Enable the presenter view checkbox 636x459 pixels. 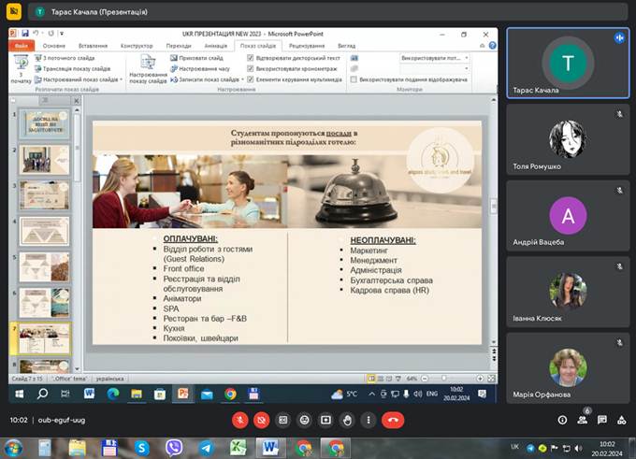click(x=354, y=79)
